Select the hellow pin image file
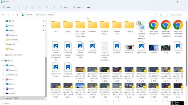The image size is (188, 105). tap(93, 47)
